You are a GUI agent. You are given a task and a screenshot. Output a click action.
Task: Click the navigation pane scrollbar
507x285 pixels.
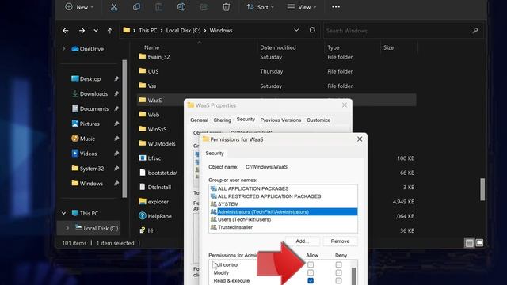(x=124, y=128)
